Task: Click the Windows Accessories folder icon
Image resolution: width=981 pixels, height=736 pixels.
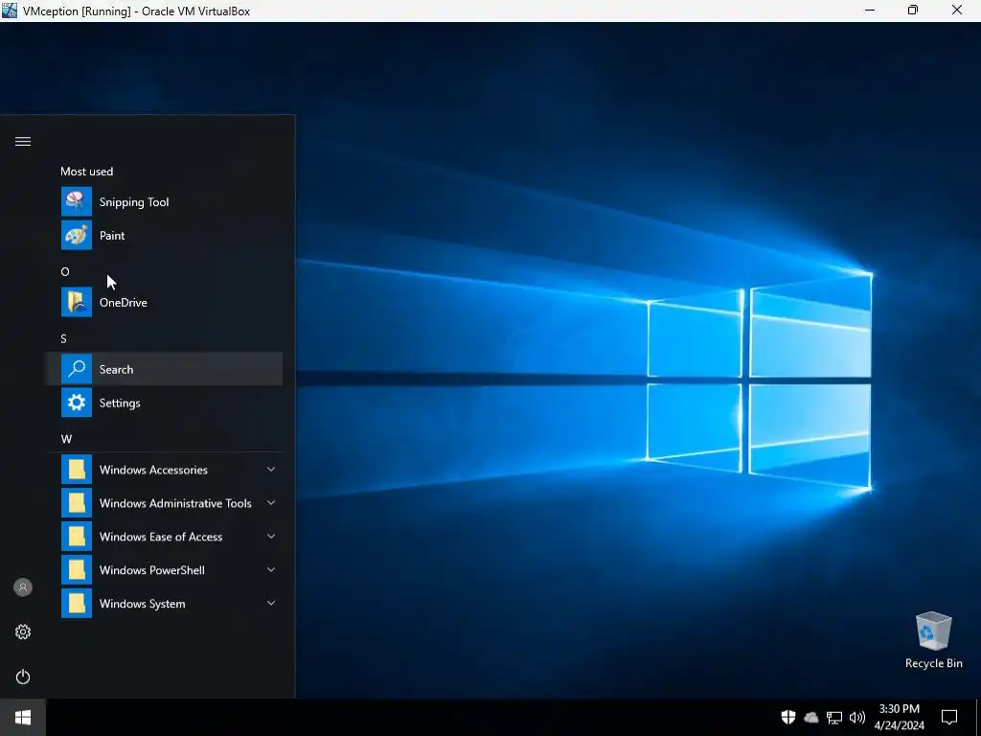Action: (x=77, y=470)
